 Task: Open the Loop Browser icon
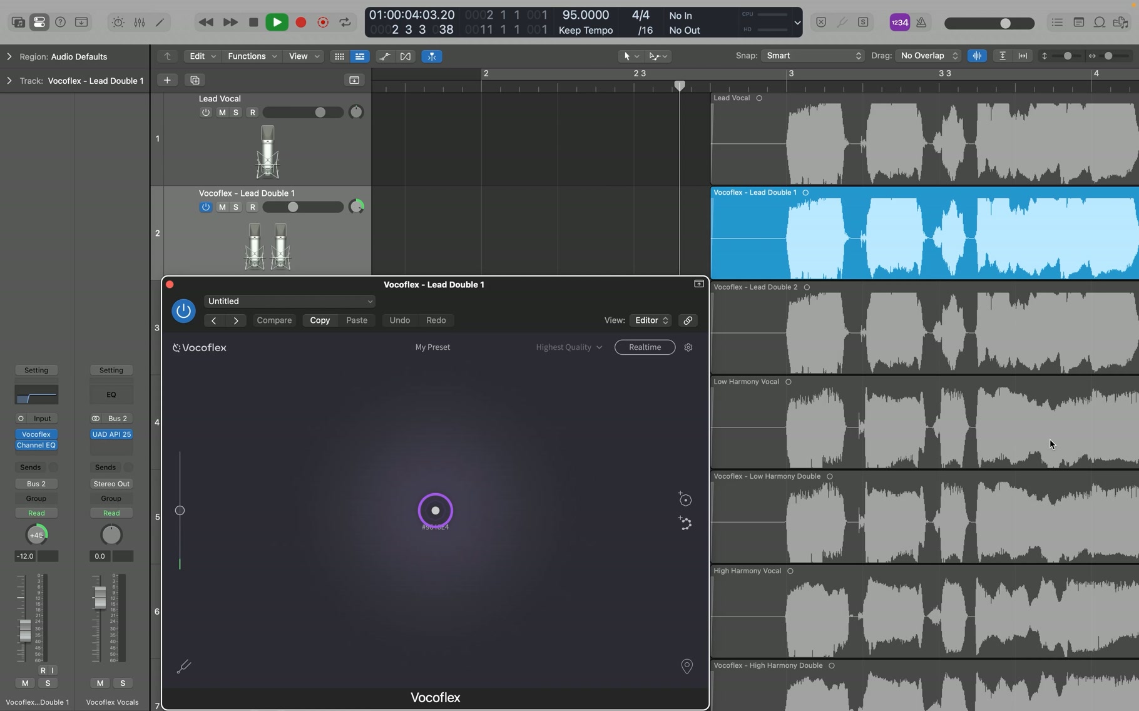click(x=1100, y=23)
